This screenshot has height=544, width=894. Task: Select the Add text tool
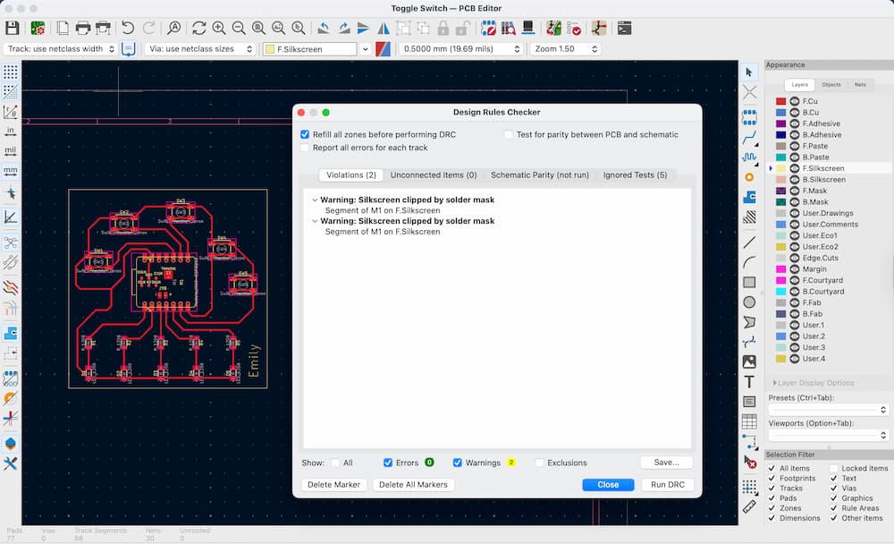pyautogui.click(x=749, y=382)
